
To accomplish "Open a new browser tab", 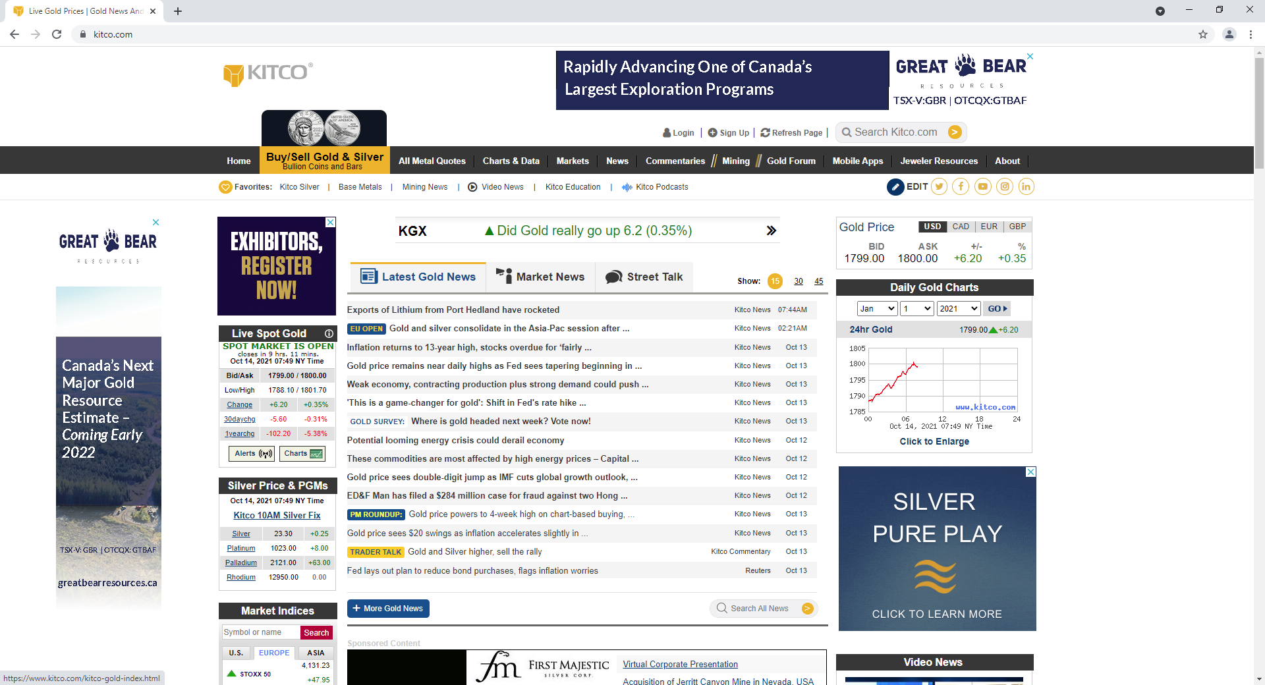I will pos(178,11).
